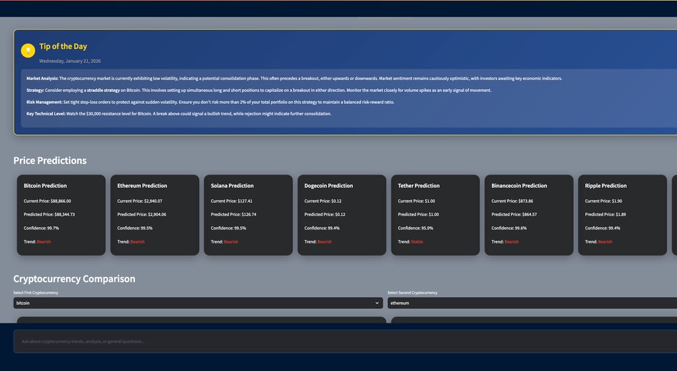
Task: Click the Tip of the Day lightbulb icon
Action: click(x=28, y=50)
